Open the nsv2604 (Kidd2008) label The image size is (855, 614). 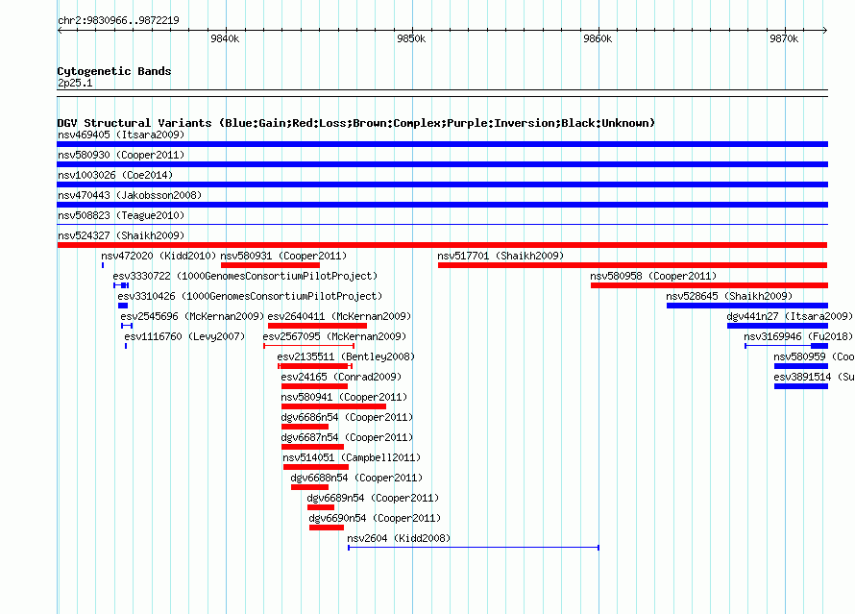coord(399,538)
